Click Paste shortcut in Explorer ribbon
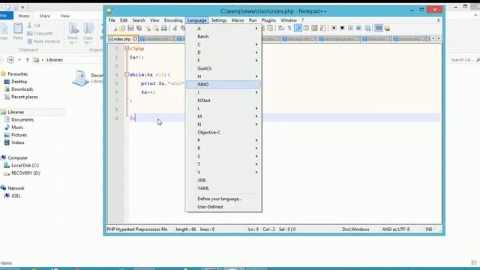Viewport: 480px width, 270px height. click(43, 41)
